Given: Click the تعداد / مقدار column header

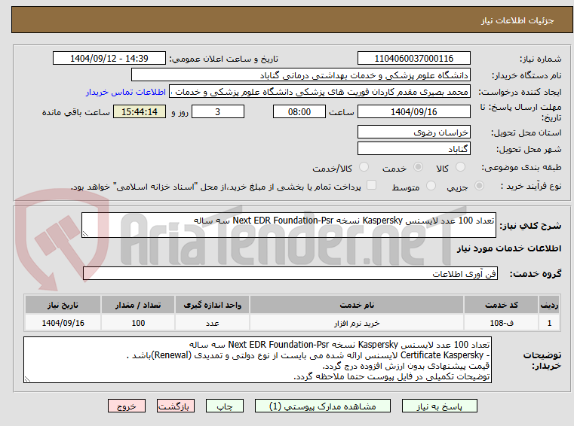Looking at the screenshot, I should [138, 305].
